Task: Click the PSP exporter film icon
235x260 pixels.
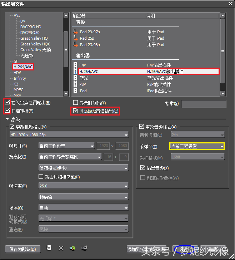Action: pyautogui.click(x=75, y=84)
